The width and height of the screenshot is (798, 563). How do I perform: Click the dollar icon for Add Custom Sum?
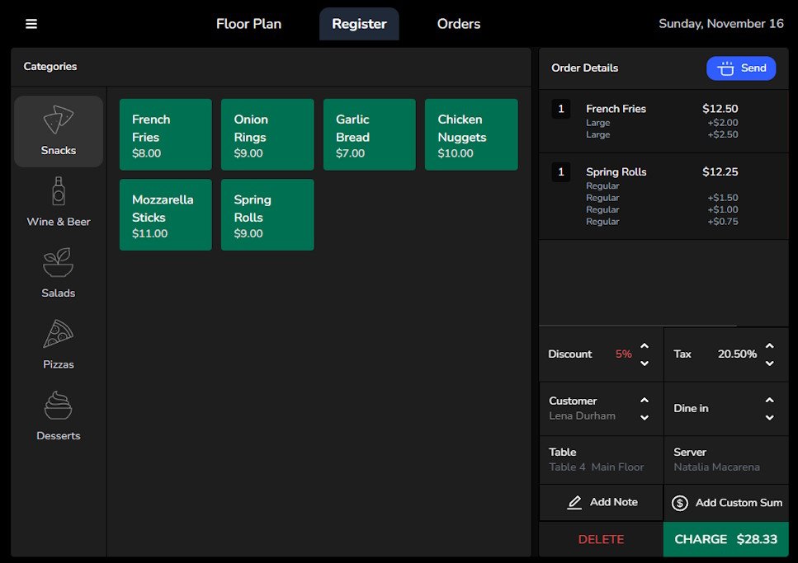click(680, 503)
